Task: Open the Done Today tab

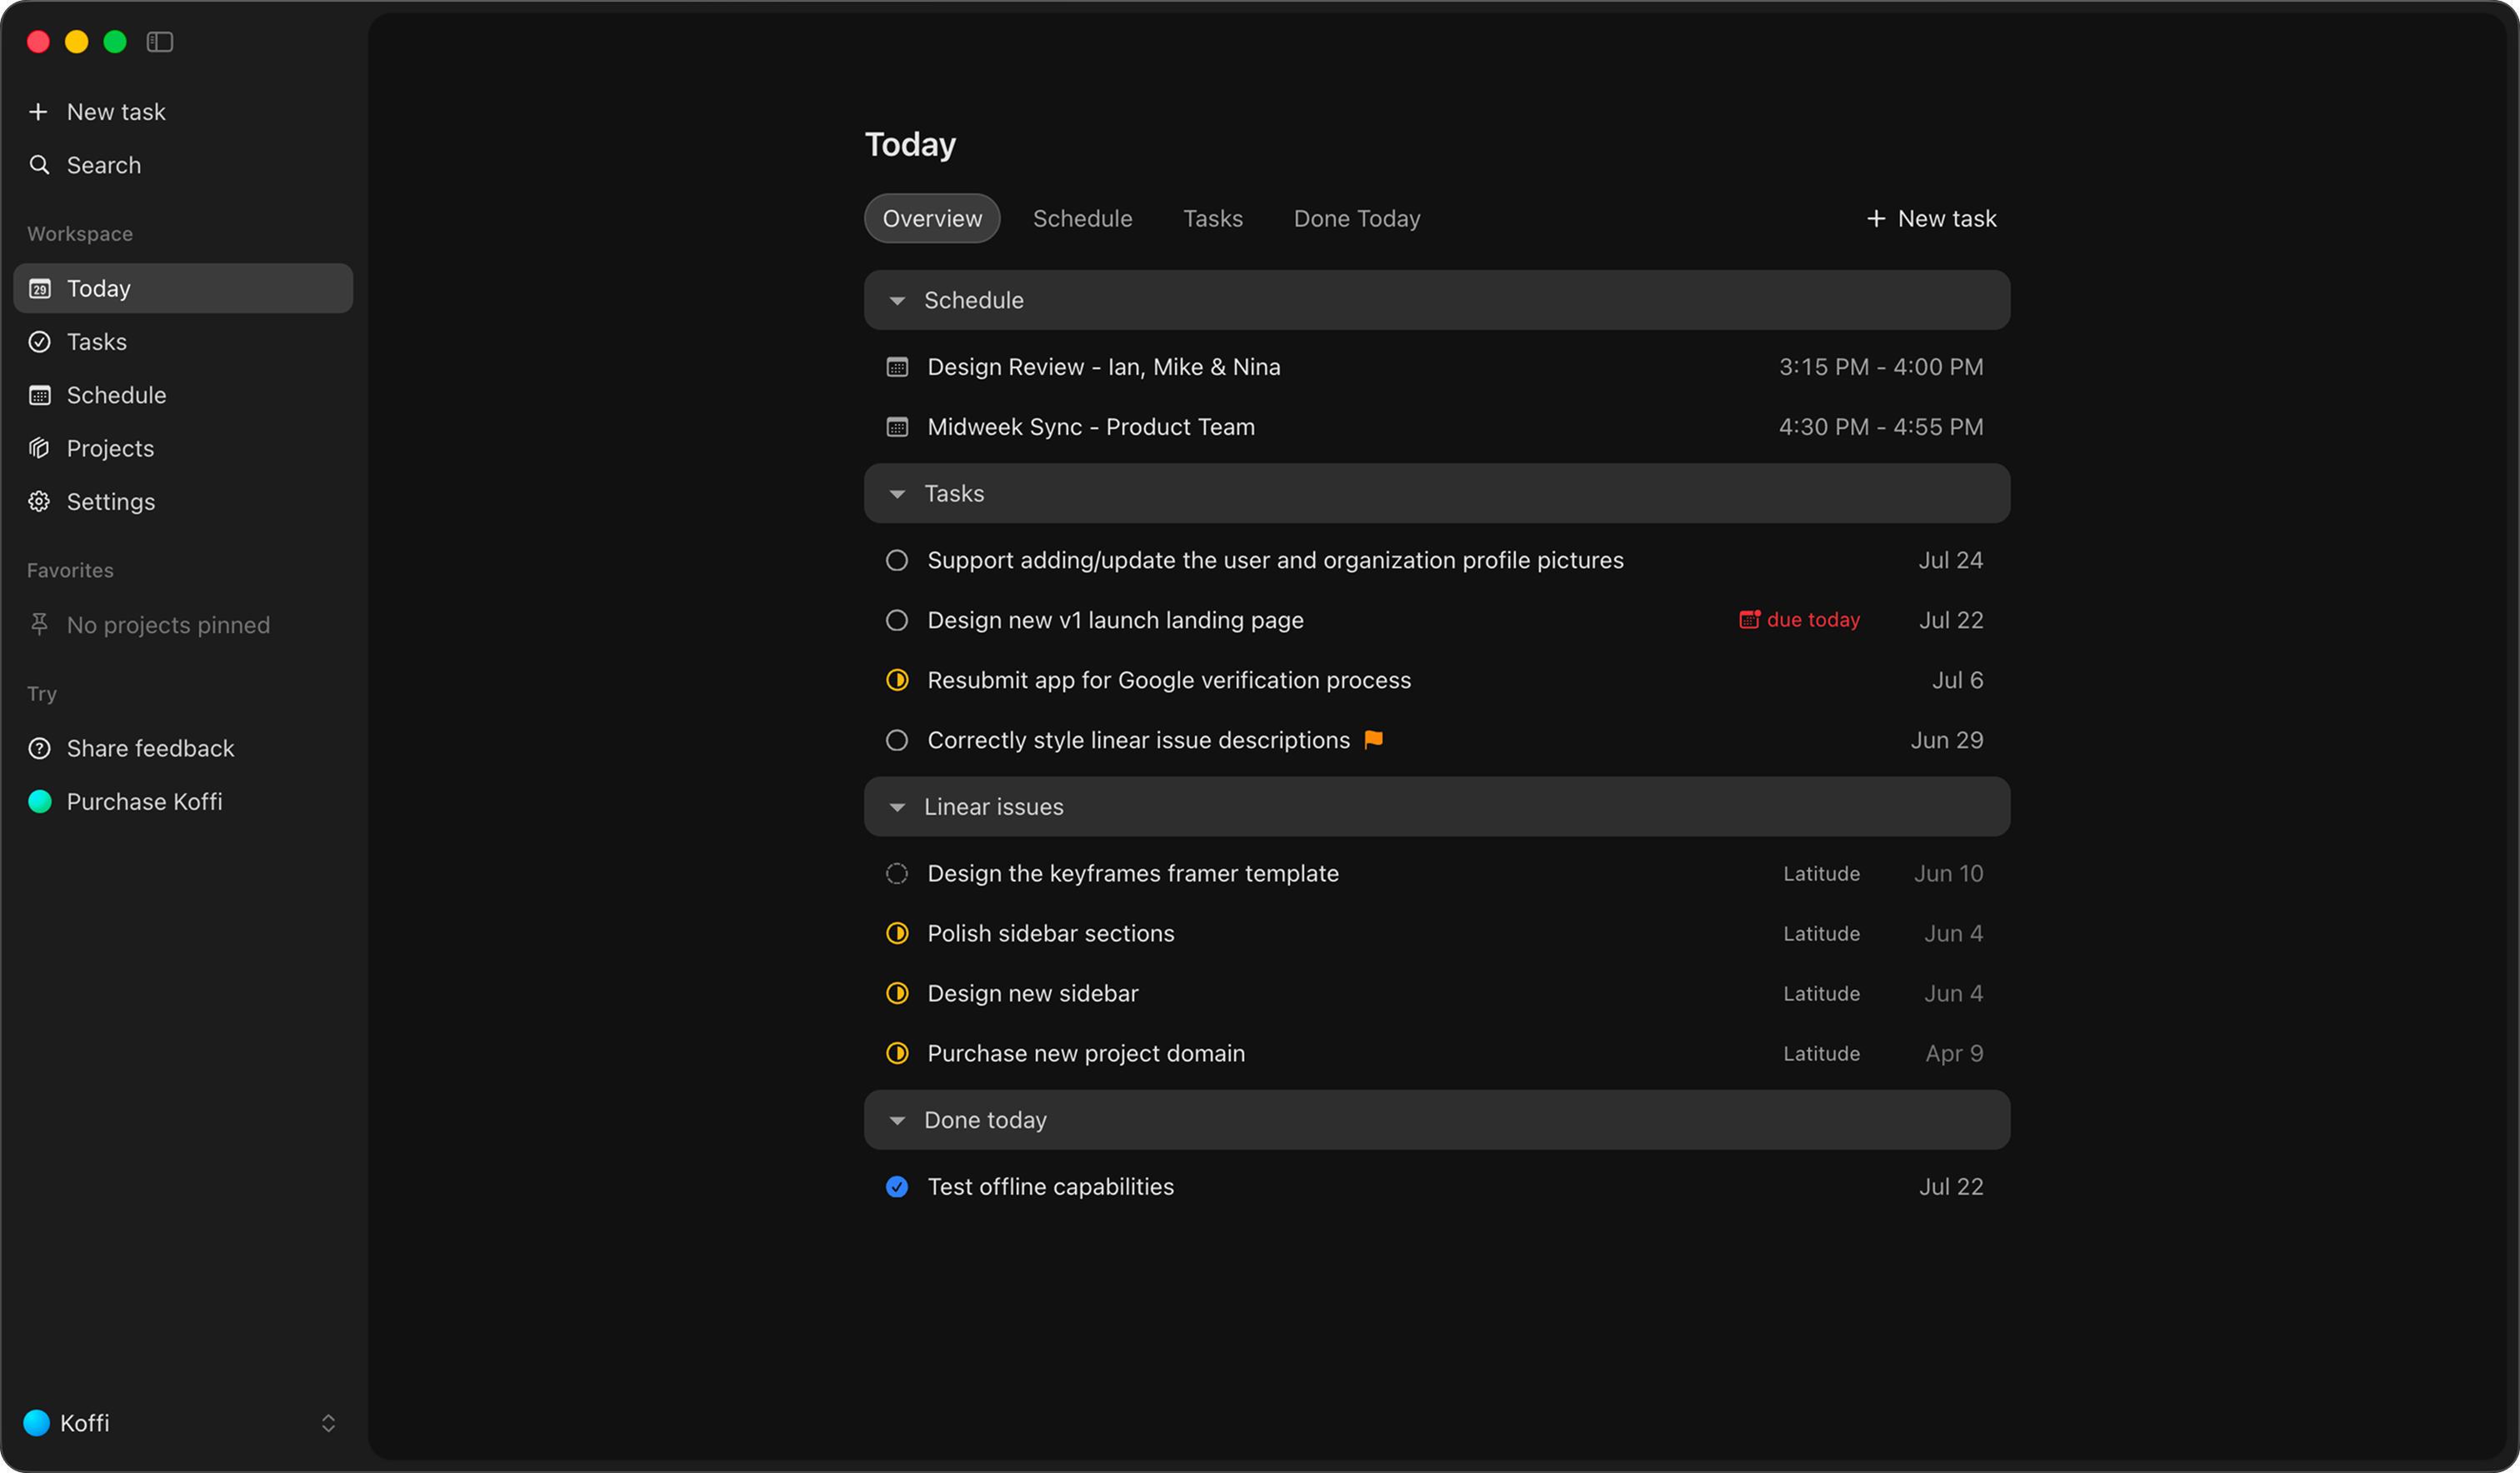Action: coord(1357,218)
